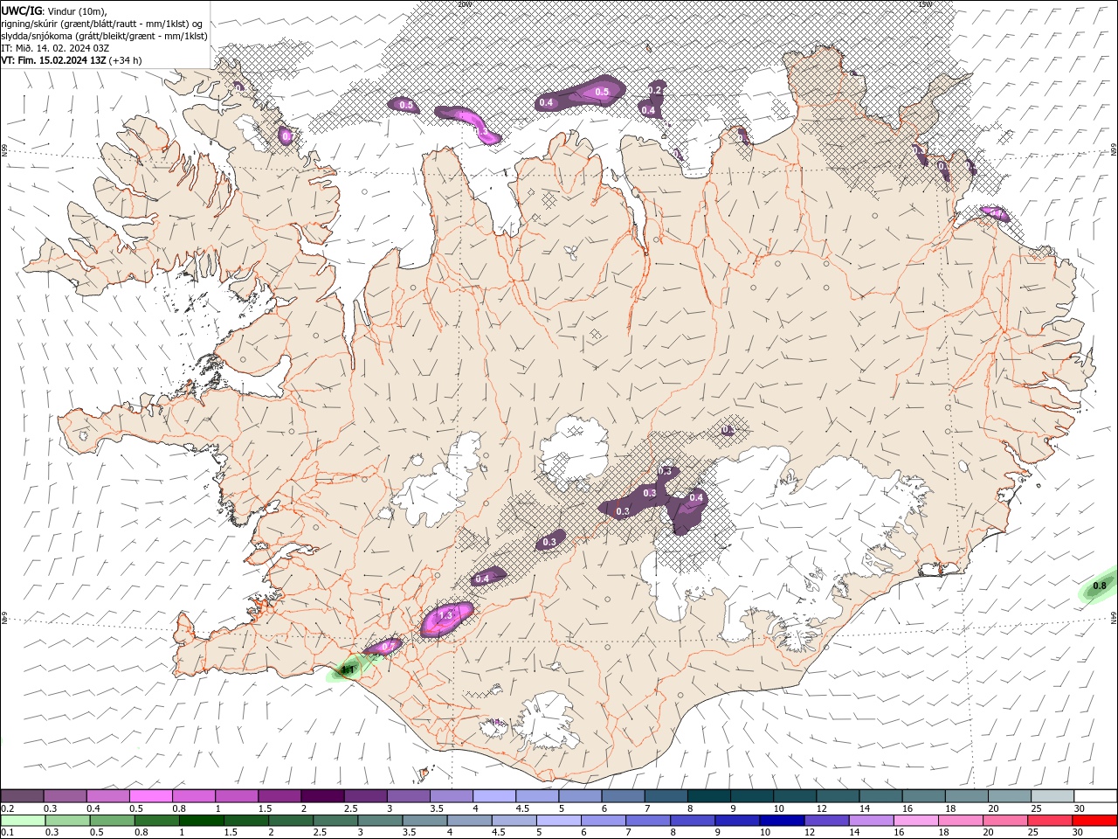Click the 0.5 label in the largest northern offshore purple patch
The image size is (1118, 839).
602,92
